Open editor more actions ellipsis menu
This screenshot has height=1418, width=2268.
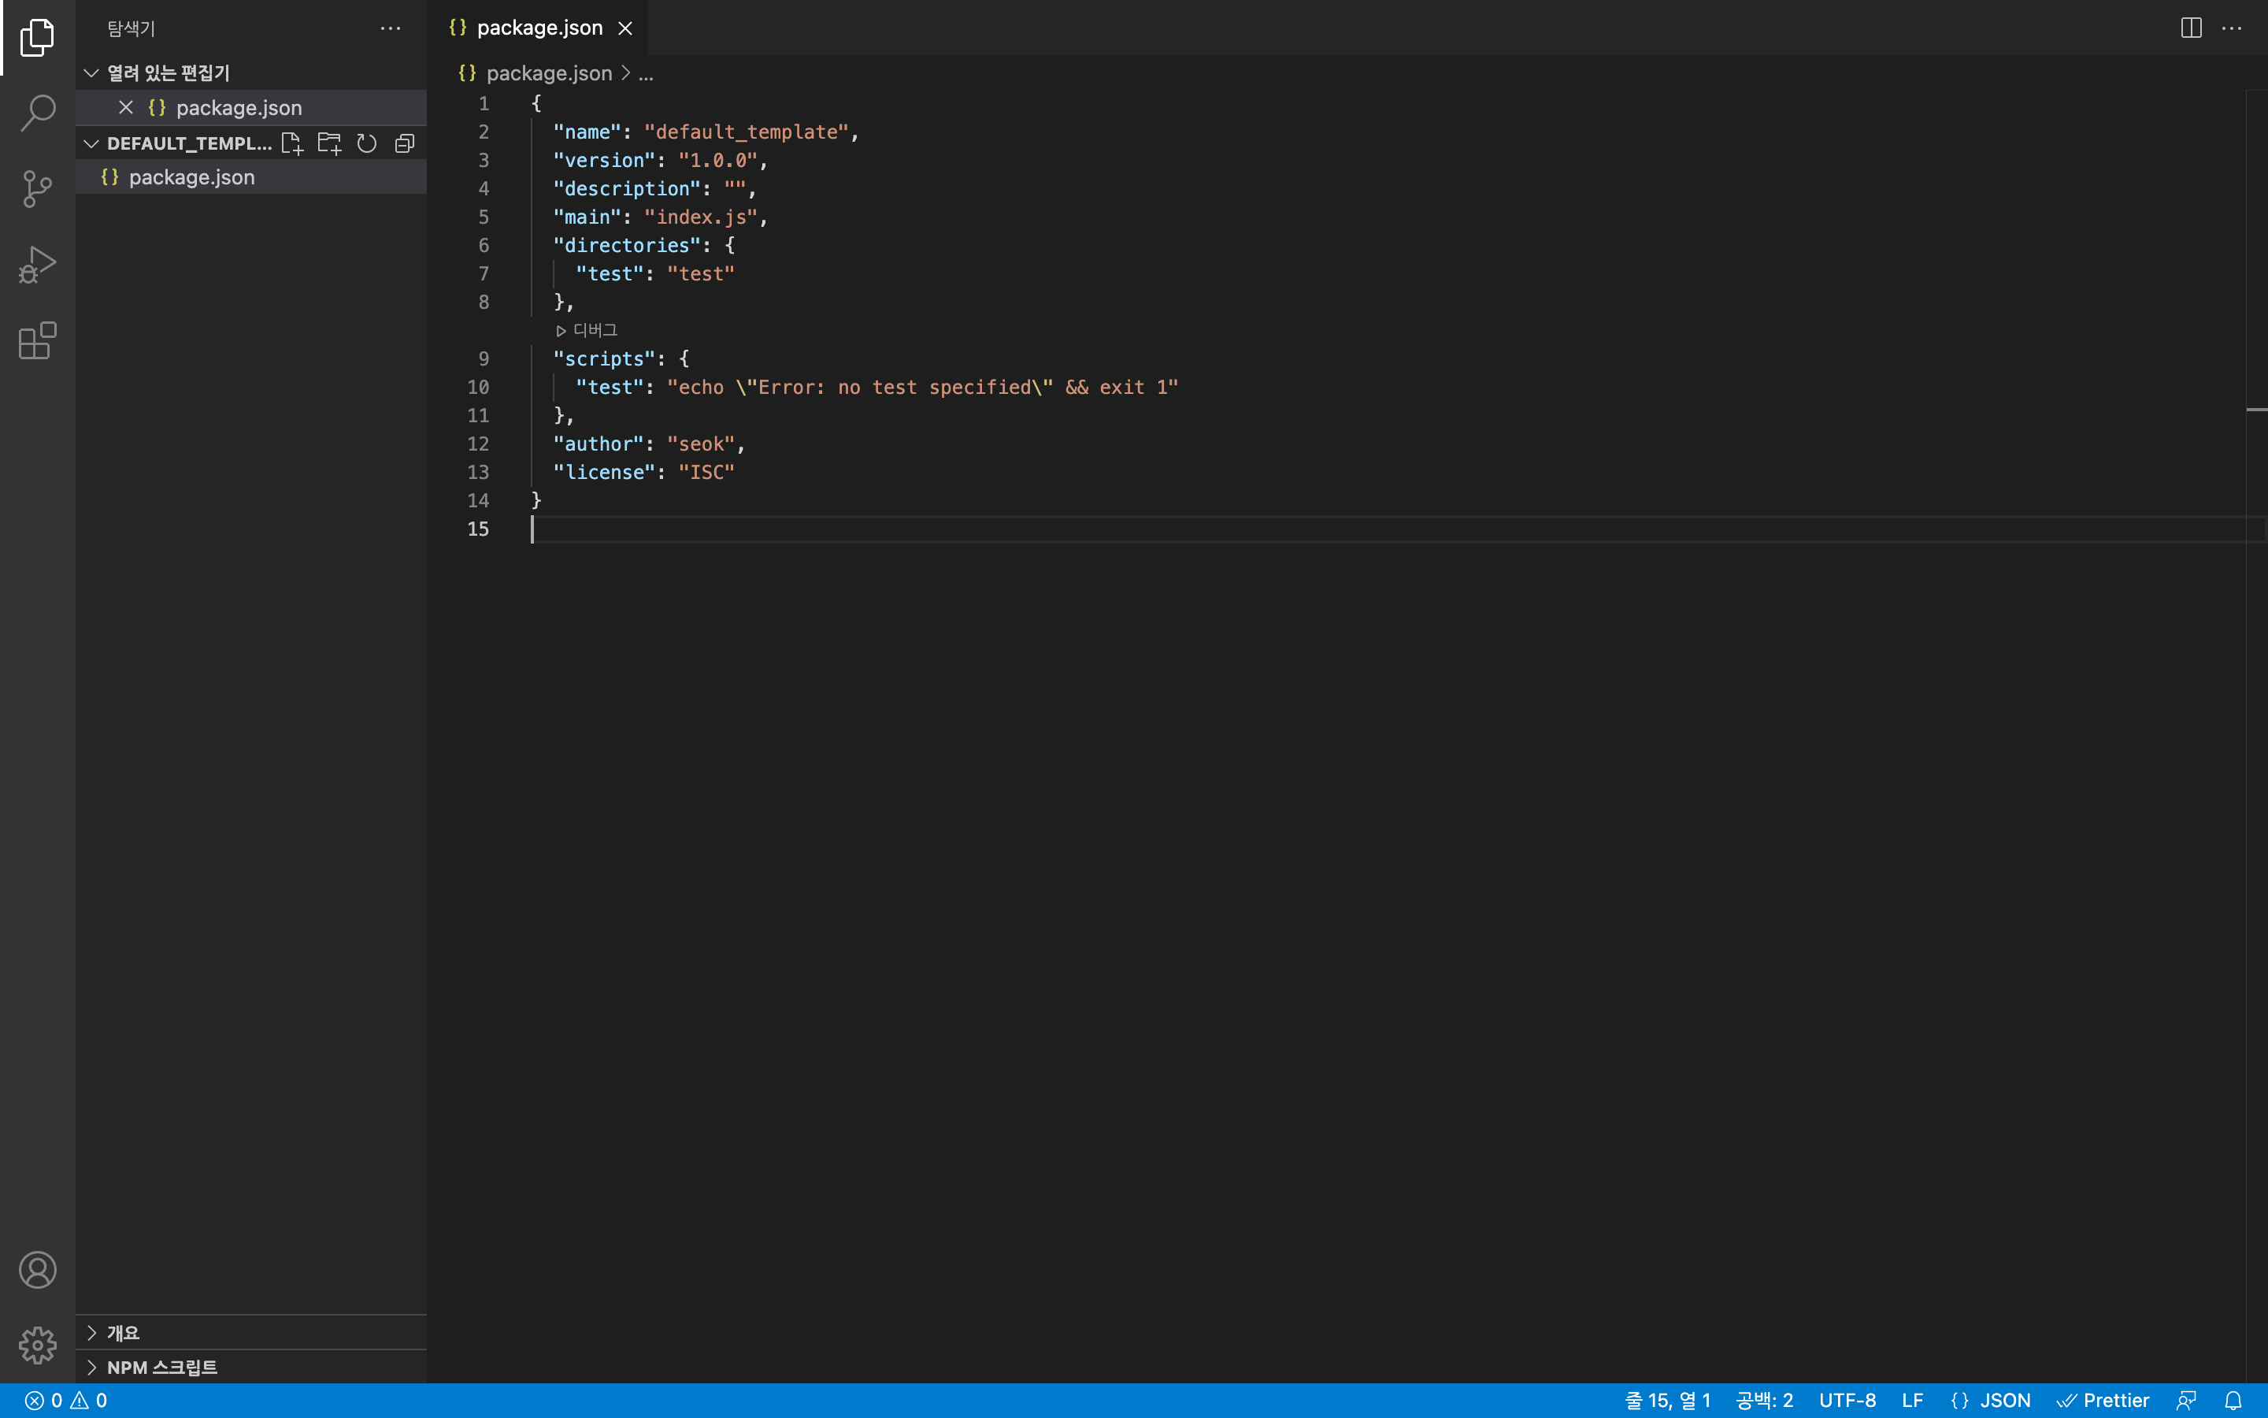[2233, 28]
